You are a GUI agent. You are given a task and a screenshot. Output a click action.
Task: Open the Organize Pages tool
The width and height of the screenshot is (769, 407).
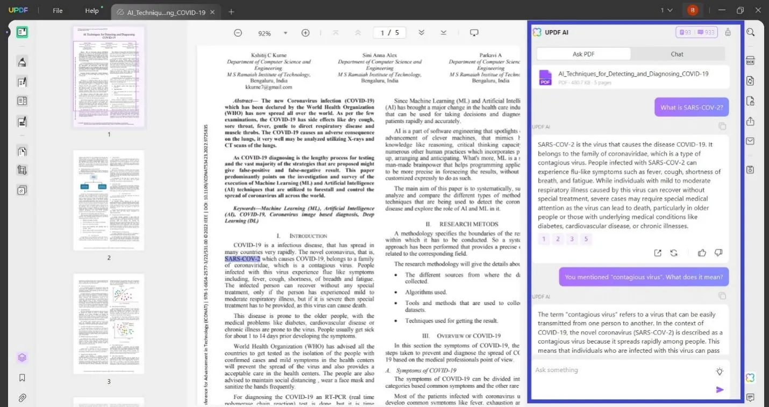(22, 151)
